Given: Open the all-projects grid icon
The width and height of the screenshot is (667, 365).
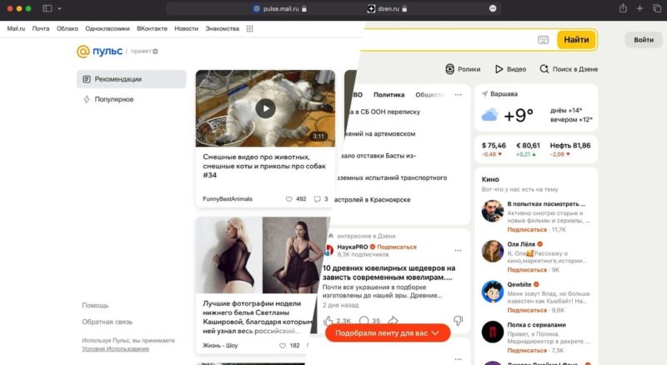Looking at the screenshot, I should click(249, 28).
